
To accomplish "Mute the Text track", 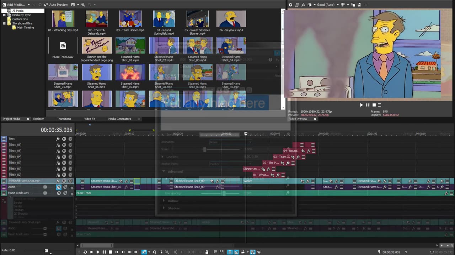I will click(x=64, y=139).
